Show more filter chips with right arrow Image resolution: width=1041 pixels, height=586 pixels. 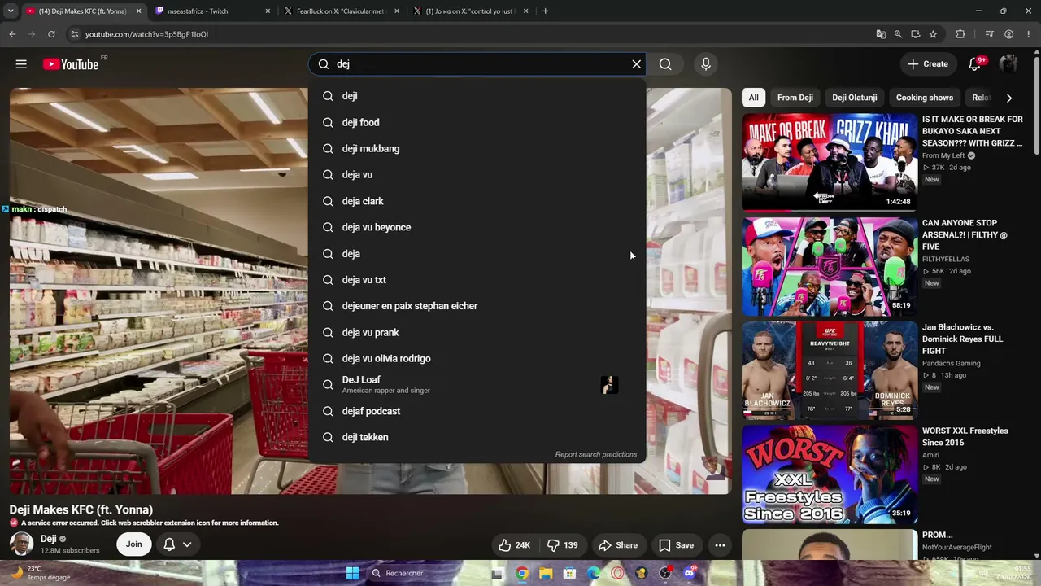(x=1009, y=98)
